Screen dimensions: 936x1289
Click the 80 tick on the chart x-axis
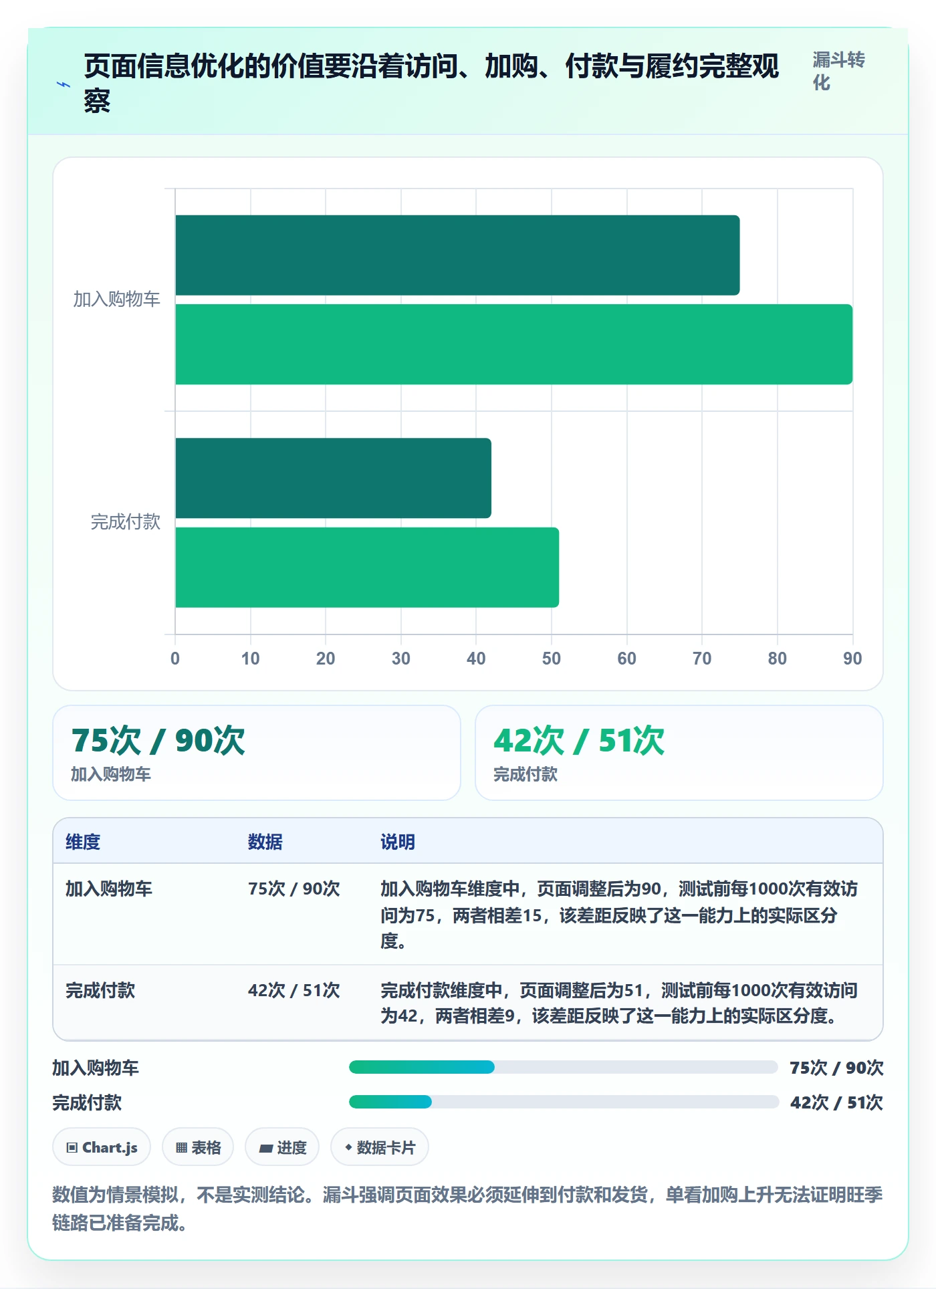click(777, 659)
